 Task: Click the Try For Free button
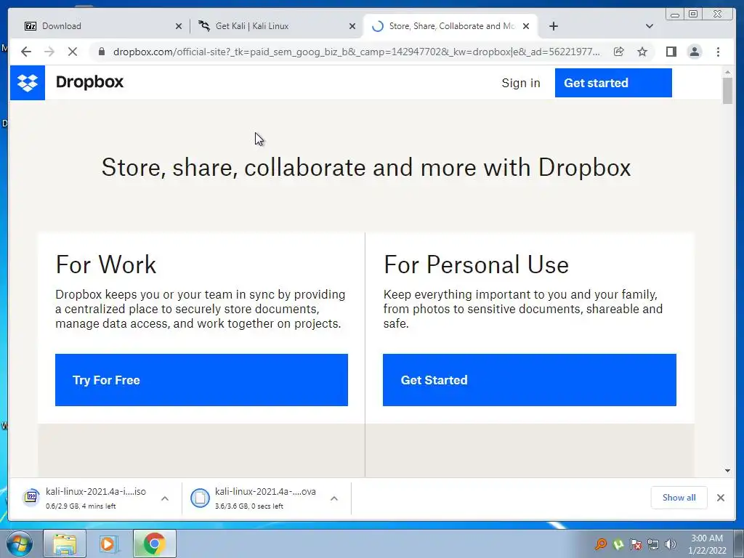[201, 380]
